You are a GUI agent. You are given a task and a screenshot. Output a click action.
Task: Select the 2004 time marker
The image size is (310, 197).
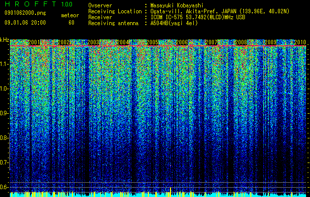point(123,42)
